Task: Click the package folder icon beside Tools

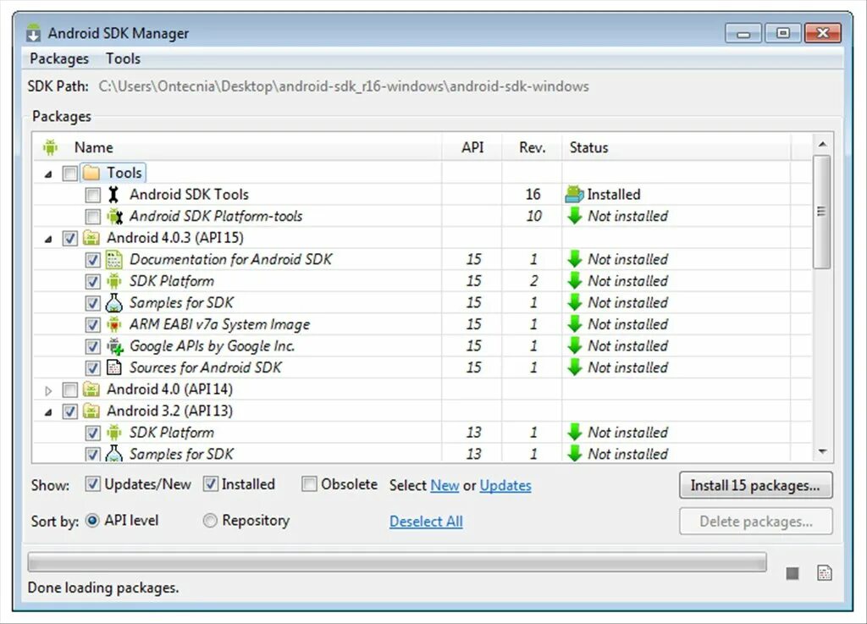Action: point(92,172)
